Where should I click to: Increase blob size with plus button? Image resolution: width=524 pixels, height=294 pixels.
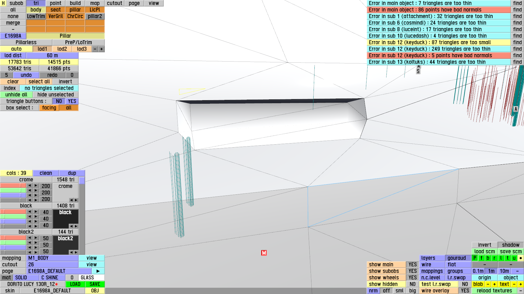(494, 284)
